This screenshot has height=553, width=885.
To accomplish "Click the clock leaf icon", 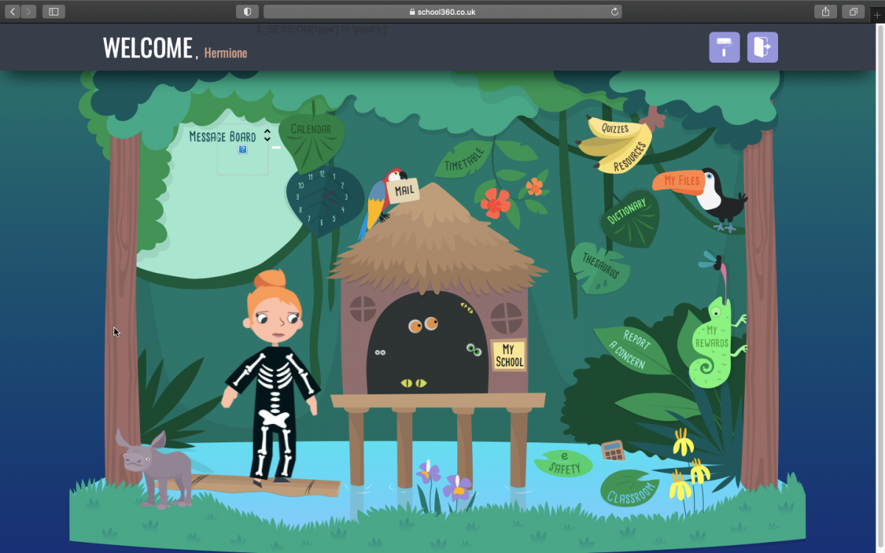I will point(323,198).
